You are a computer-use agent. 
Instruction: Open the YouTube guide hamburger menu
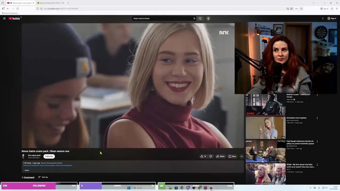pyautogui.click(x=4, y=18)
